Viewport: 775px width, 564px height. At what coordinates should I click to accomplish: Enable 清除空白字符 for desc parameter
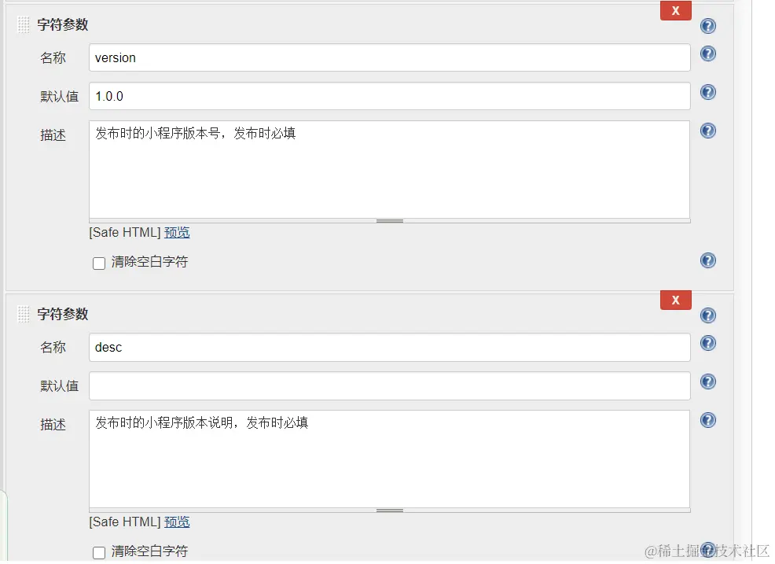(x=99, y=553)
